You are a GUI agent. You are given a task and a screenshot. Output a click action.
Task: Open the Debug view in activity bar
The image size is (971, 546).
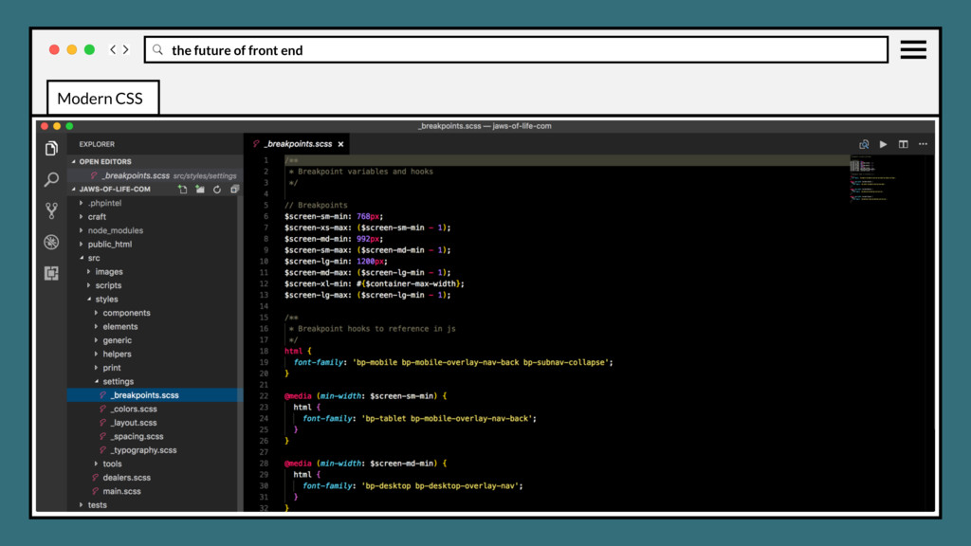[51, 242]
